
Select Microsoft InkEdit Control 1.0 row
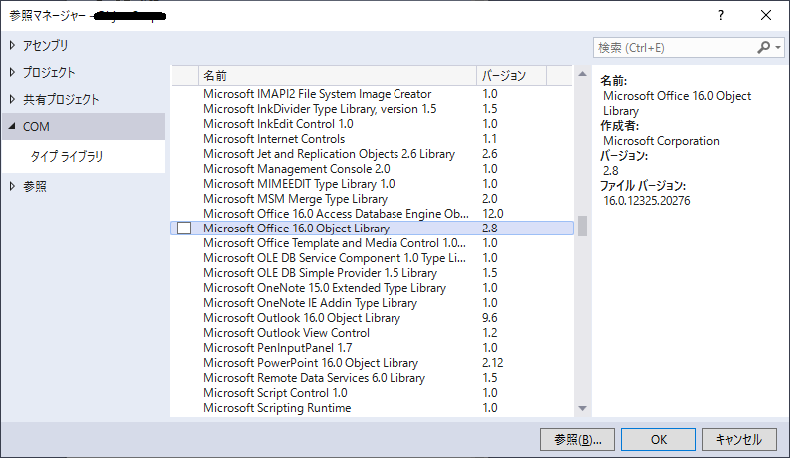coord(372,124)
